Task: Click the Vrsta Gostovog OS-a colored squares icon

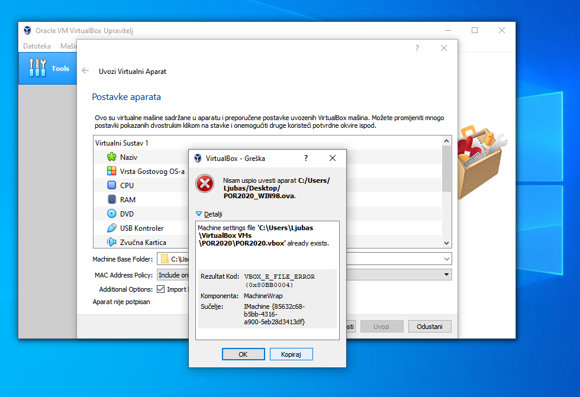Action: [x=111, y=171]
